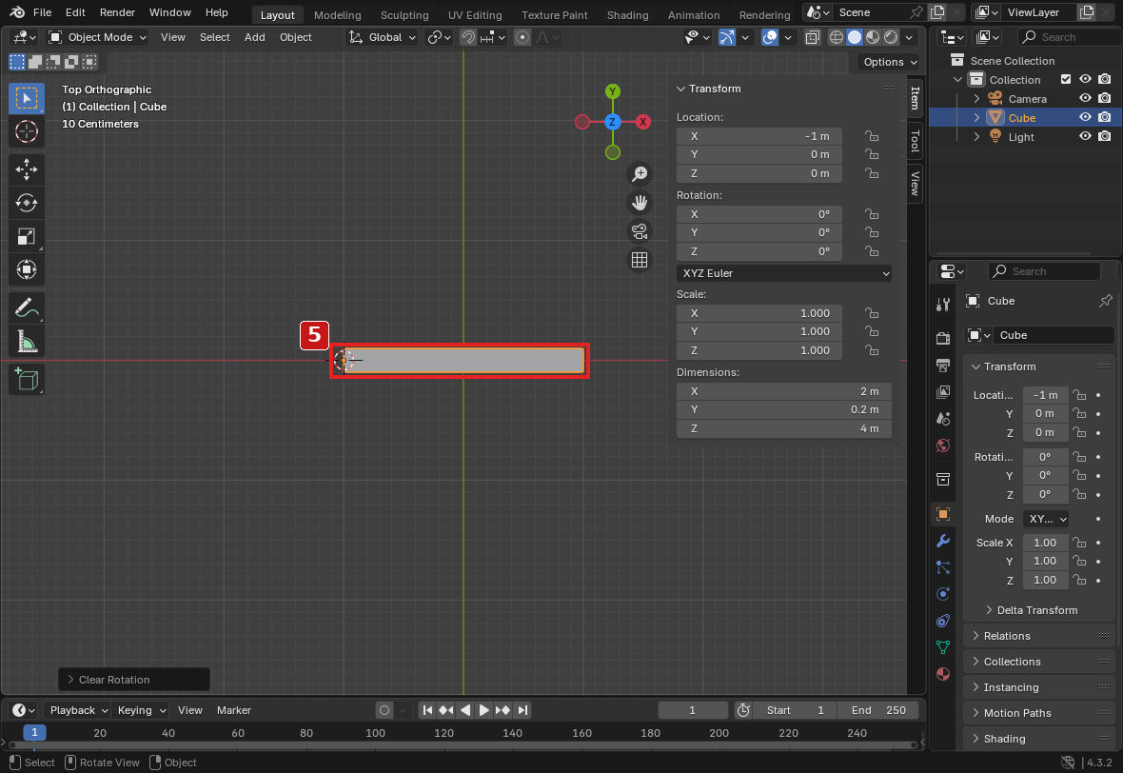
Task: Switch to the Modeling workspace tab
Action: tap(337, 14)
